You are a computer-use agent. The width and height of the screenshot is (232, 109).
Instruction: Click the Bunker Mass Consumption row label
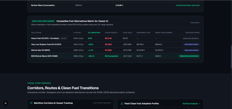click(43, 5)
